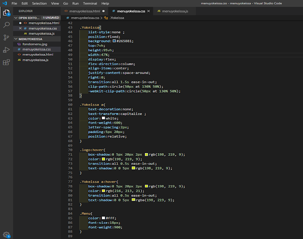Open the Explorer view in activity bar
The width and height of the screenshot is (303, 239).
coord(6,12)
